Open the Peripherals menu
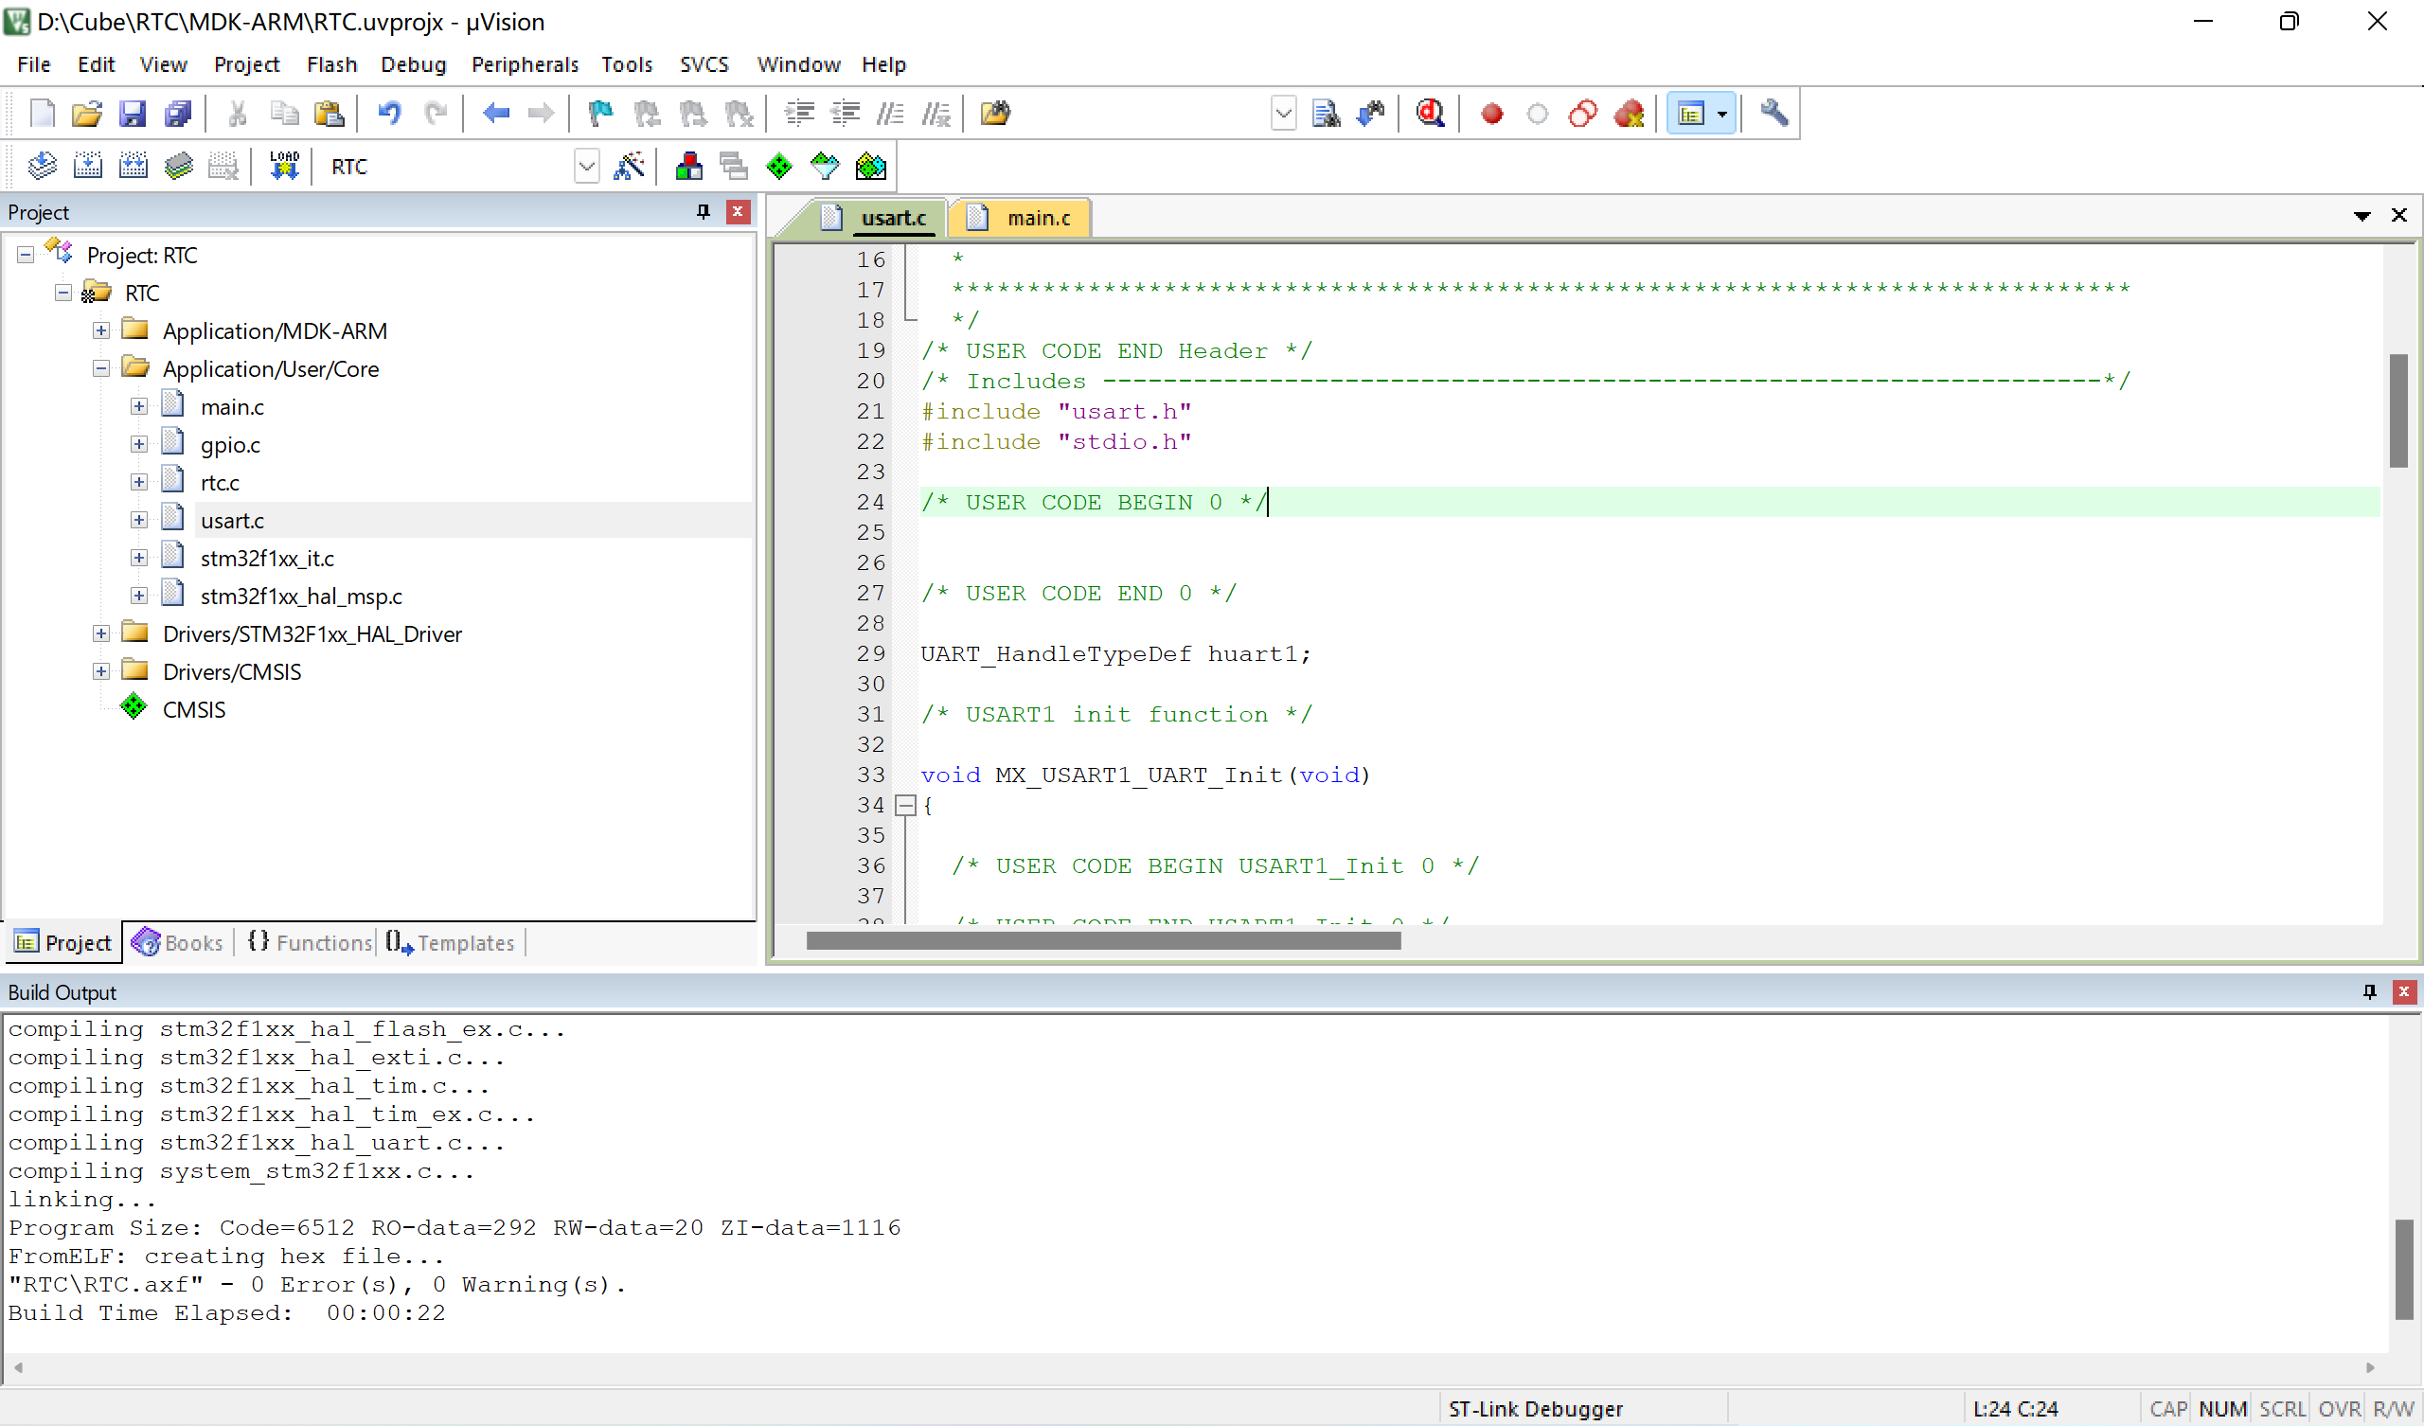The height and width of the screenshot is (1426, 2424). point(525,64)
